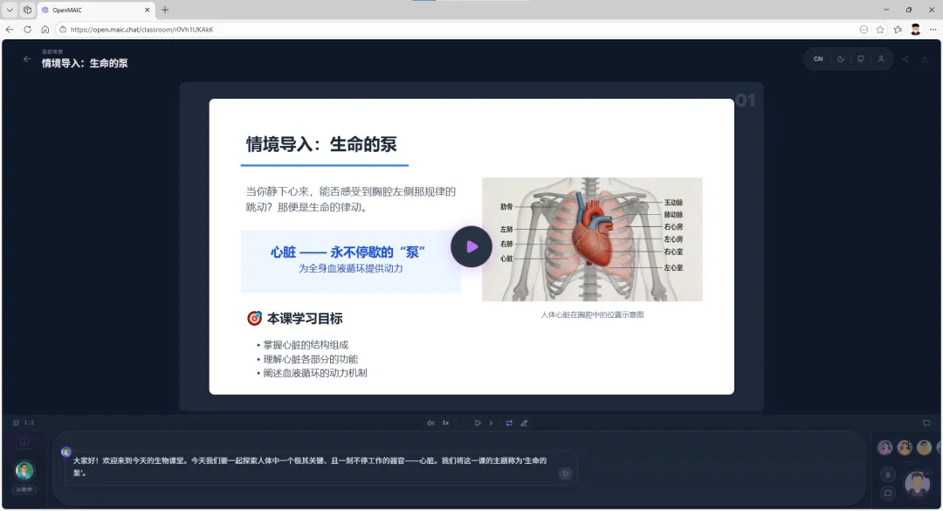Click bullet 掌握心脏的结构组成
The width and height of the screenshot is (943, 511).
pos(306,345)
